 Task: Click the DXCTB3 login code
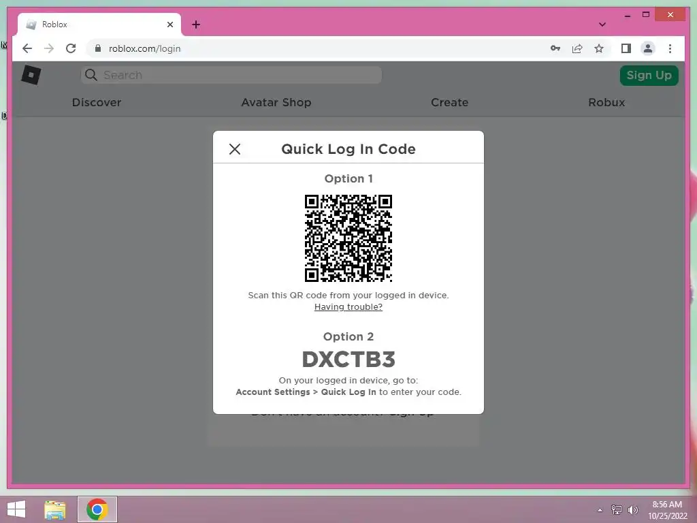point(348,360)
